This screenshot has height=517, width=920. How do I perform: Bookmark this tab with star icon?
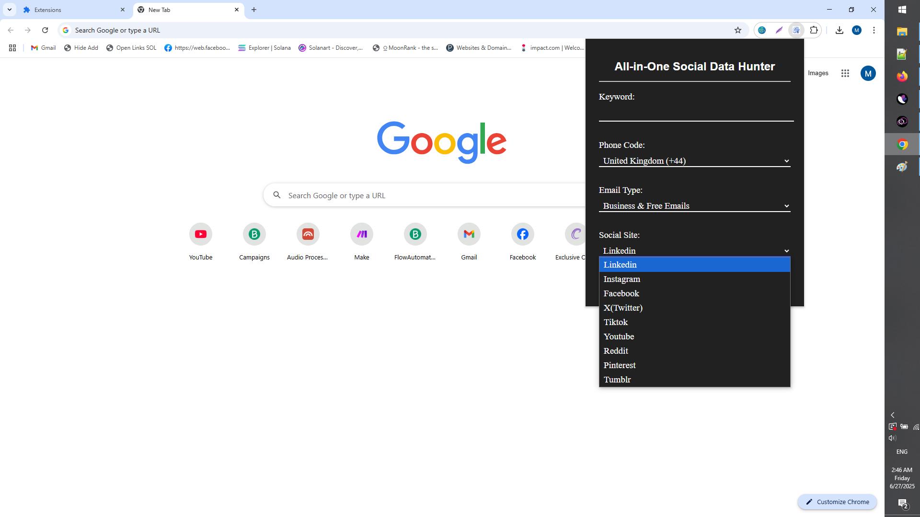(738, 30)
